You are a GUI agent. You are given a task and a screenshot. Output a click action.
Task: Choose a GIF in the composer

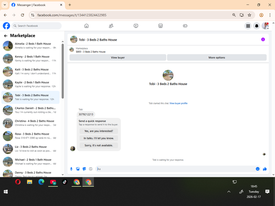point(91,169)
